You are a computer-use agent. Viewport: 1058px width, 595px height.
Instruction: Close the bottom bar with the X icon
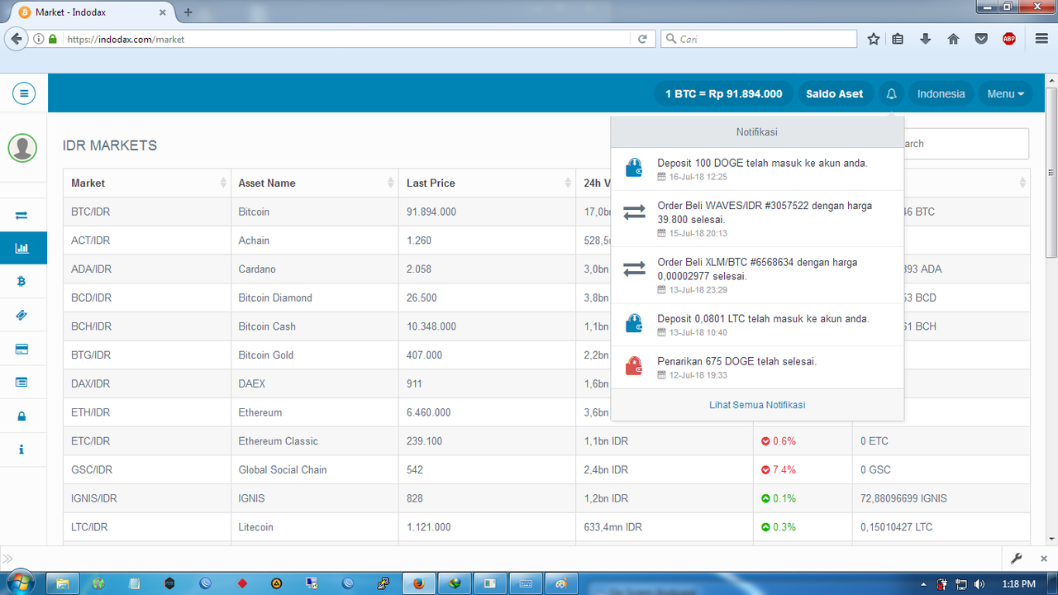tap(1042, 559)
